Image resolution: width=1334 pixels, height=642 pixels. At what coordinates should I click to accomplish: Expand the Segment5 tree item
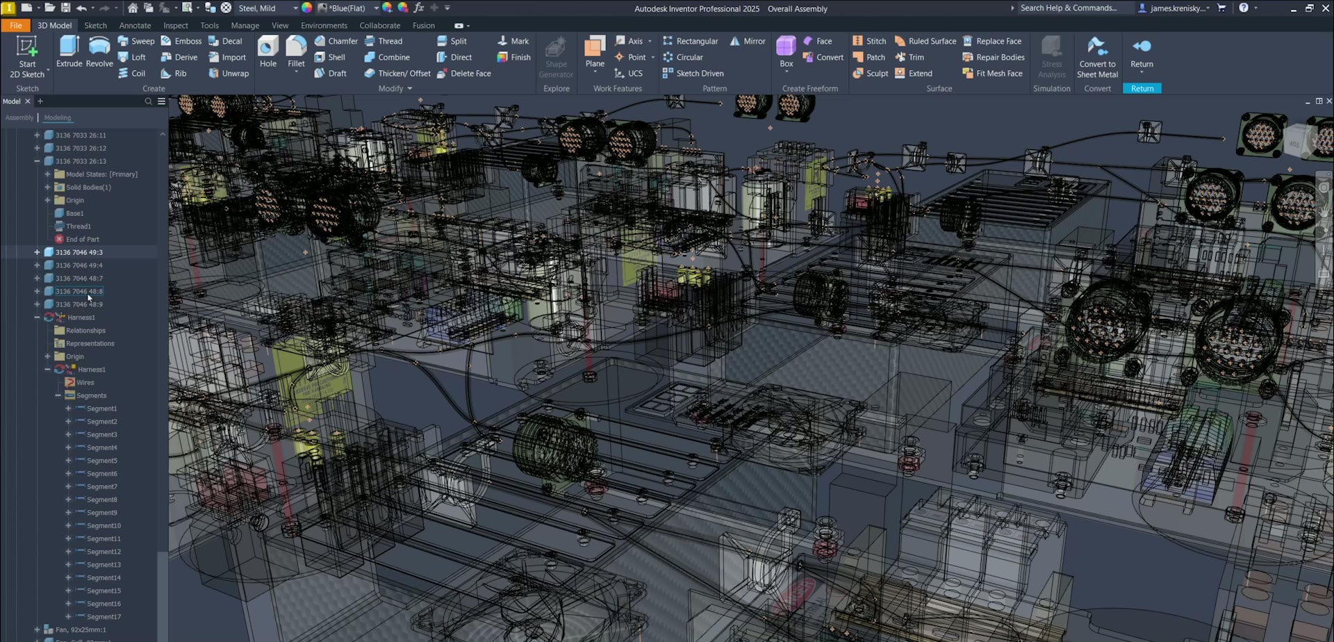[x=68, y=461]
